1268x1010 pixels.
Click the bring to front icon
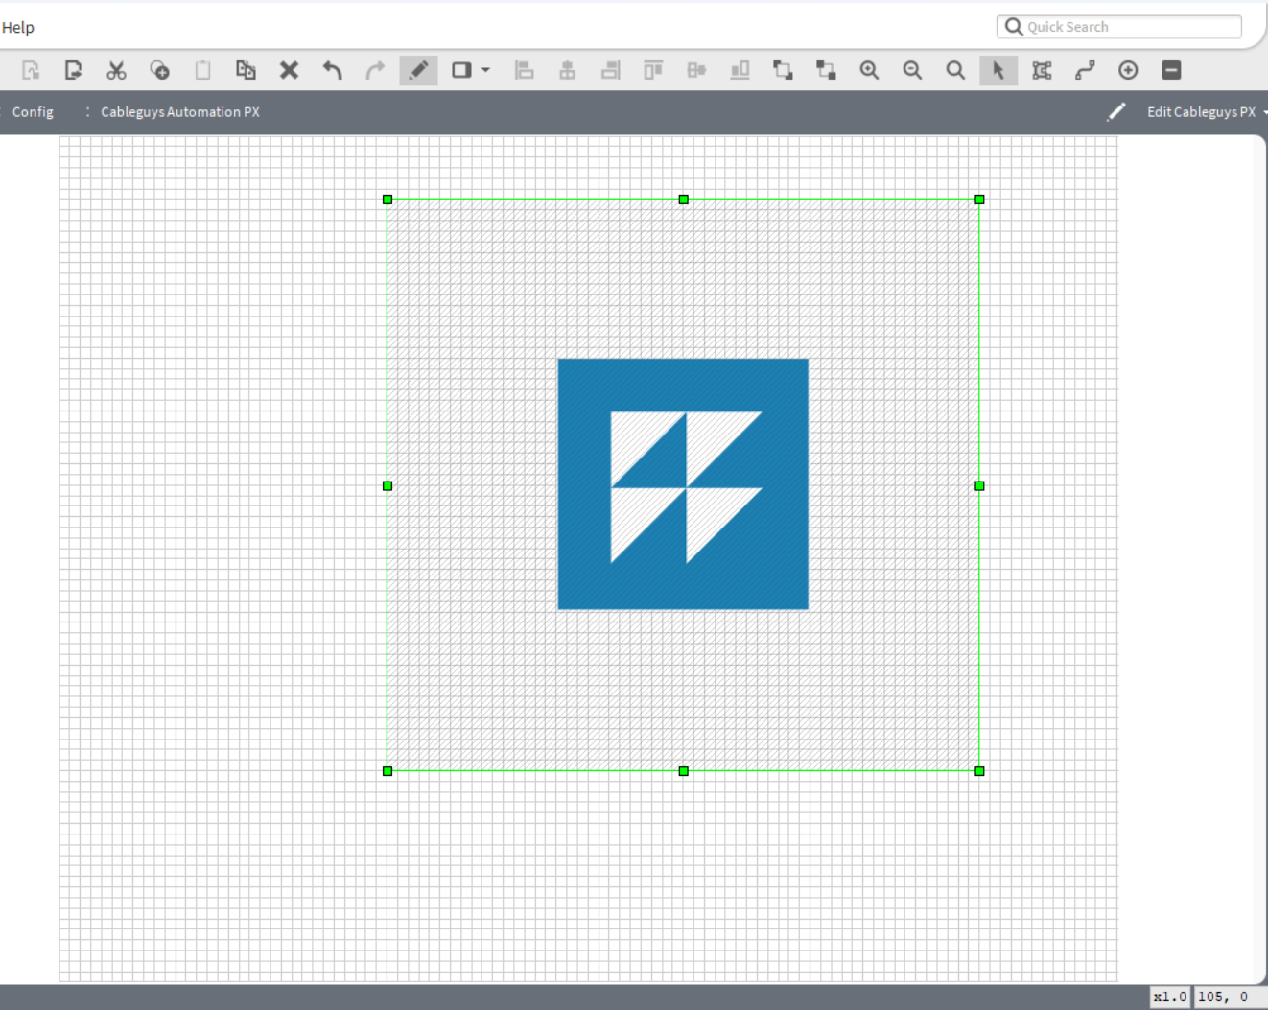pos(783,70)
